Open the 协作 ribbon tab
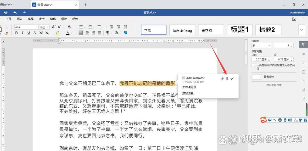The width and height of the screenshot is (308, 151). [x=53, y=19]
